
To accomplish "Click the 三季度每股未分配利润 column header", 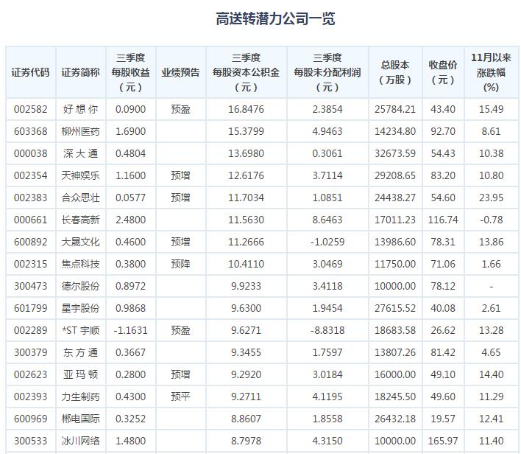I will [x=327, y=72].
